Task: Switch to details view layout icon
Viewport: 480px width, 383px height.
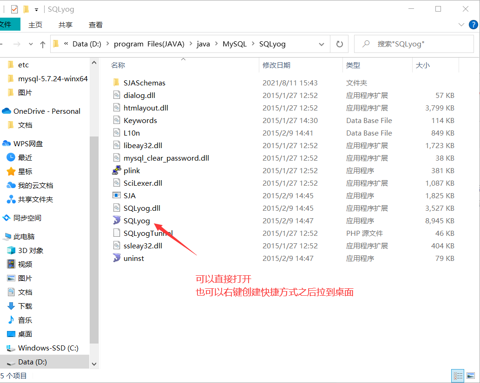Action: coord(458,376)
